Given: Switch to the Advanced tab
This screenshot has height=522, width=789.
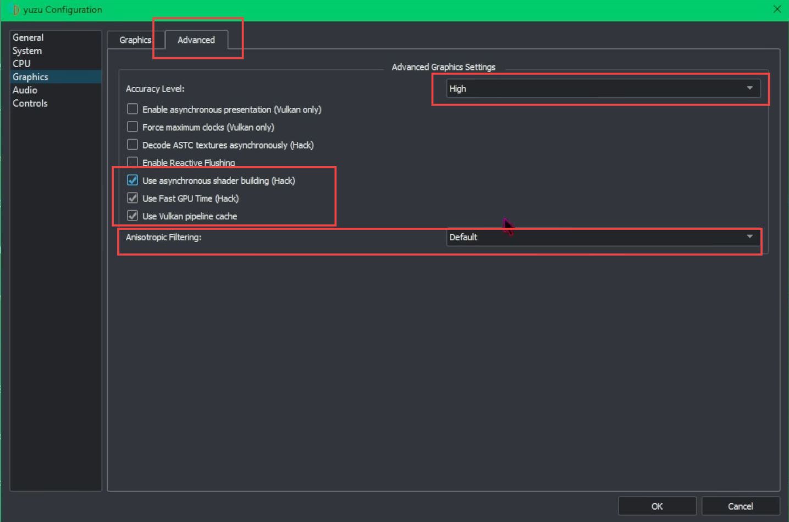Looking at the screenshot, I should [x=196, y=40].
